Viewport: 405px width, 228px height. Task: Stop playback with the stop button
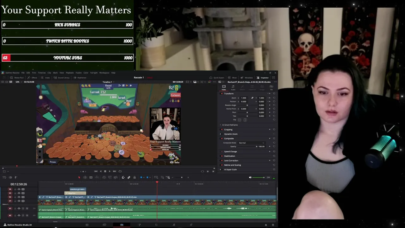(105, 171)
